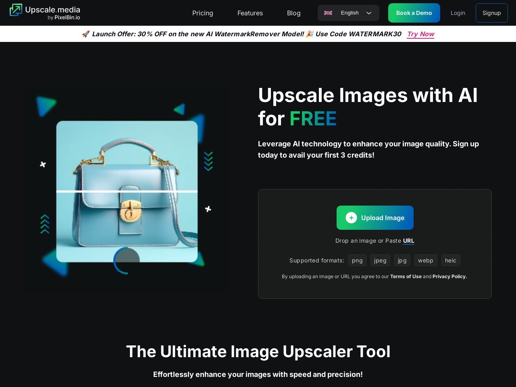The width and height of the screenshot is (516, 387).
Task: Select the webp format tag
Action: click(x=426, y=260)
